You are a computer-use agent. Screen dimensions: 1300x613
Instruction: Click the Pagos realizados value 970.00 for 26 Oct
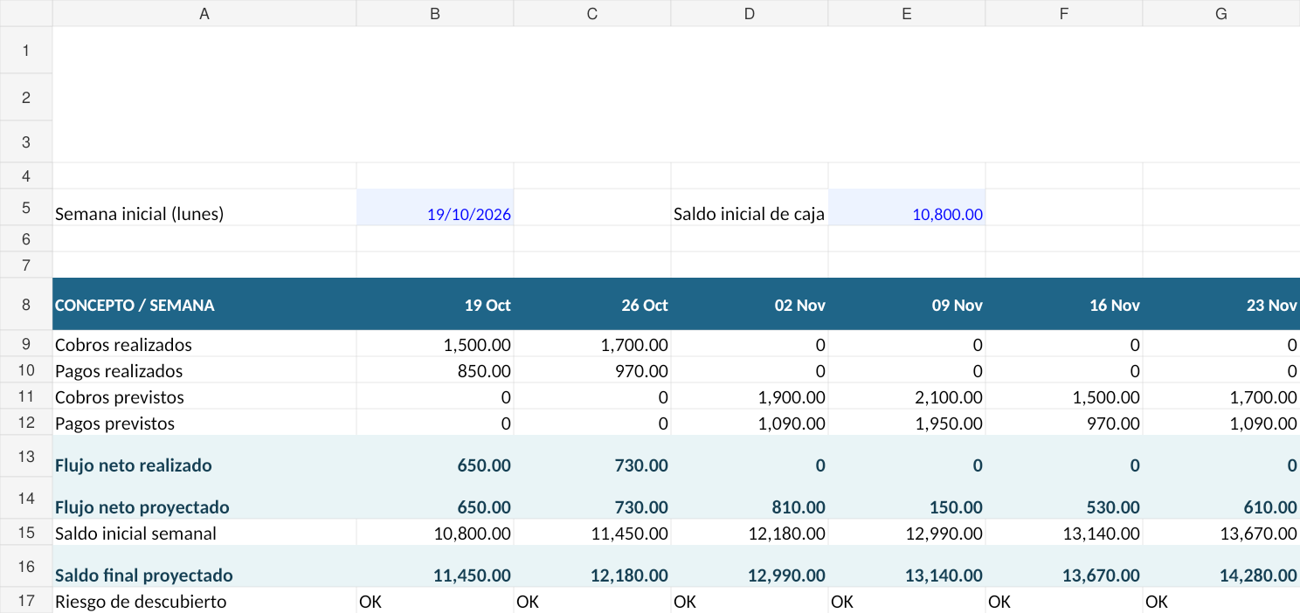(x=592, y=369)
